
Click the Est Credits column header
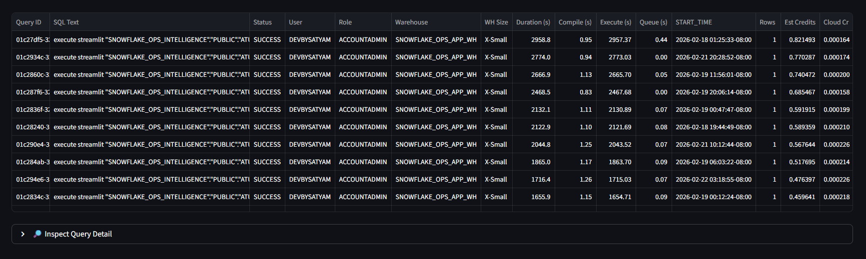[x=800, y=22]
